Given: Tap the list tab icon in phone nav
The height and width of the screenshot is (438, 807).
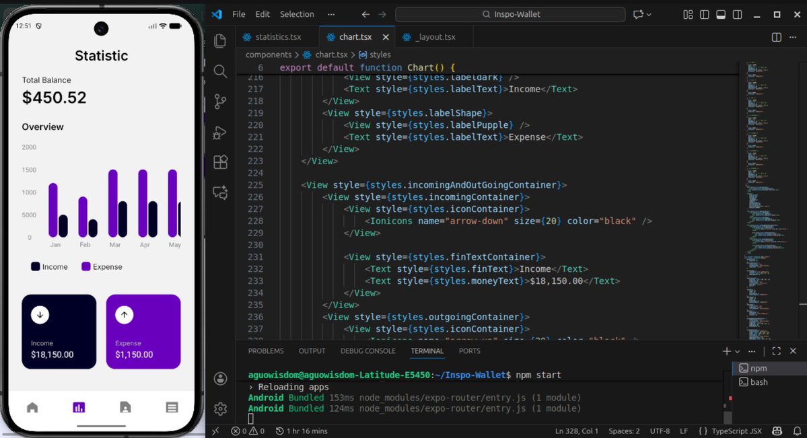Looking at the screenshot, I should [172, 408].
